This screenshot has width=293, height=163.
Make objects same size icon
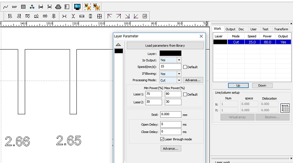coord(99,16)
